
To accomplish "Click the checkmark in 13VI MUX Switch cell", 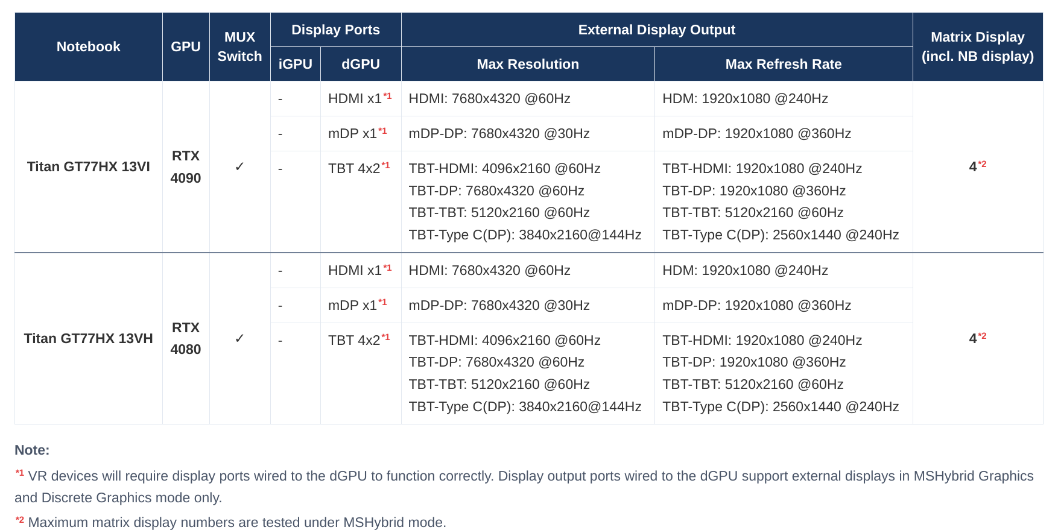I will (239, 166).
